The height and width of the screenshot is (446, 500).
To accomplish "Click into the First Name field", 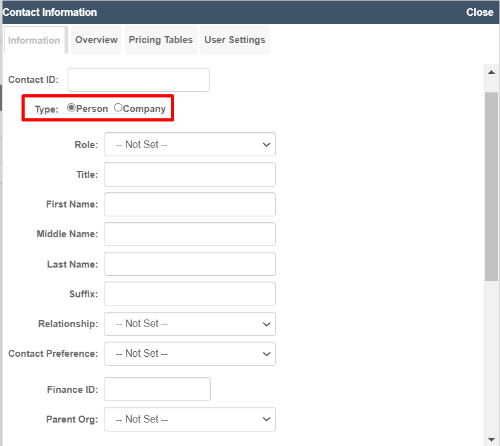I will tap(190, 204).
